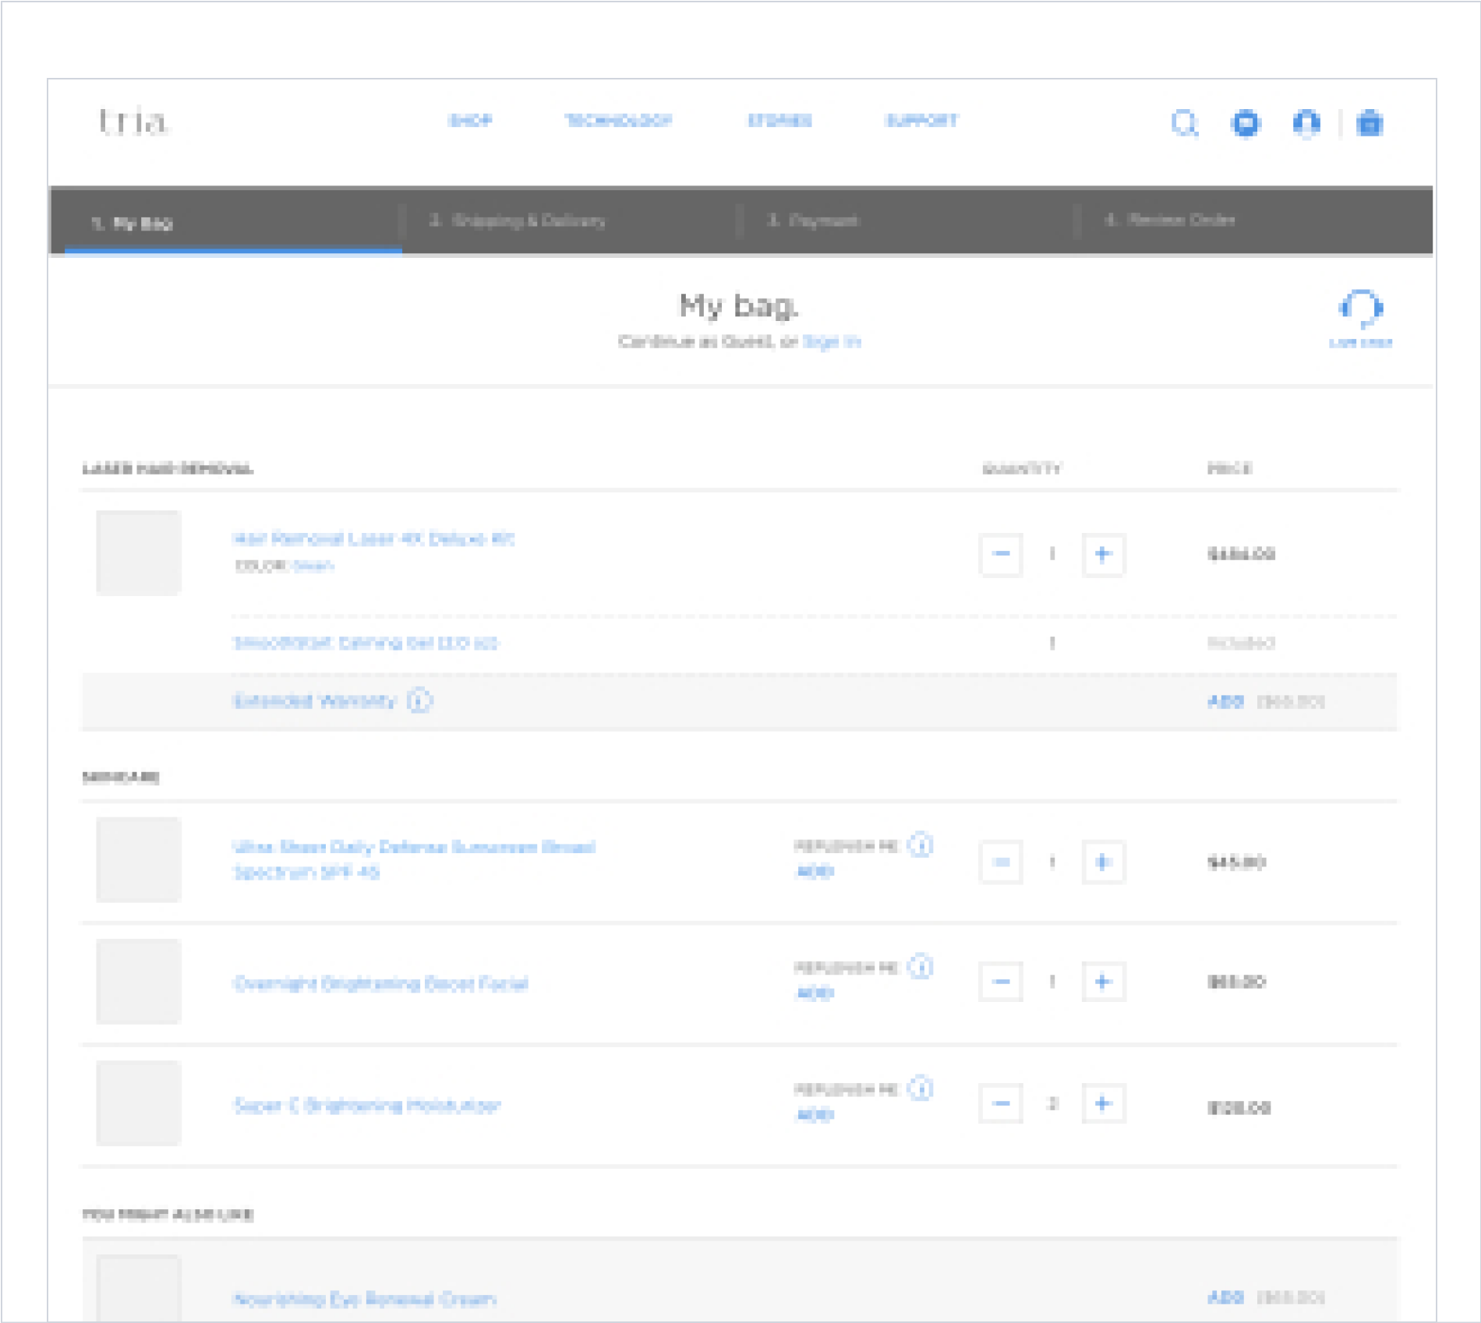Image resolution: width=1481 pixels, height=1323 pixels.
Task: Go to the Payment step
Action: 813,221
